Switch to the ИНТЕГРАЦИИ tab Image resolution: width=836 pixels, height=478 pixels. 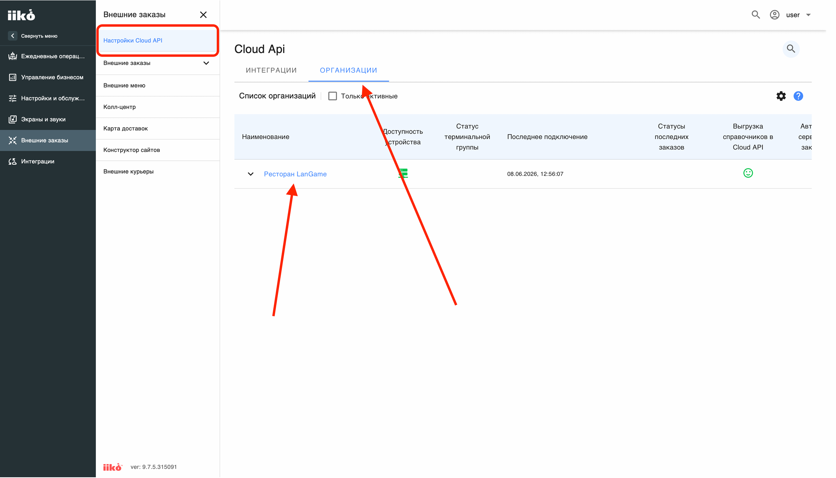271,70
